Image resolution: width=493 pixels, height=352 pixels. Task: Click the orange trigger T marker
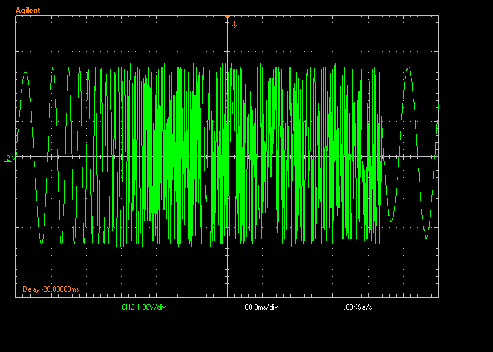234,23
